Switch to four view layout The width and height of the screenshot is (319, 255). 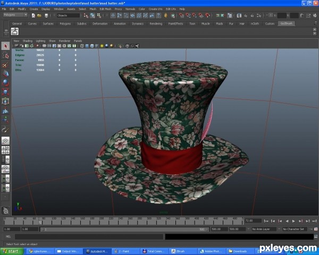5,150
